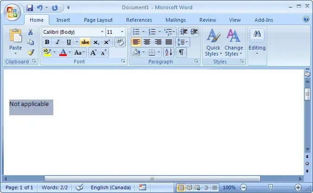Click the Microsoft Office Button
The width and height of the screenshot is (313, 193).
coord(13,12)
